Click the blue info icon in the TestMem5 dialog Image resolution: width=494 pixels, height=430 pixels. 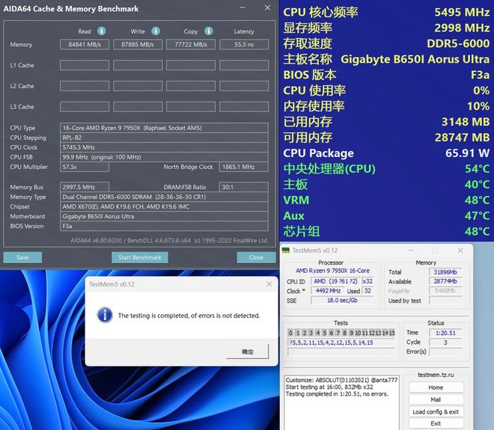(105, 315)
